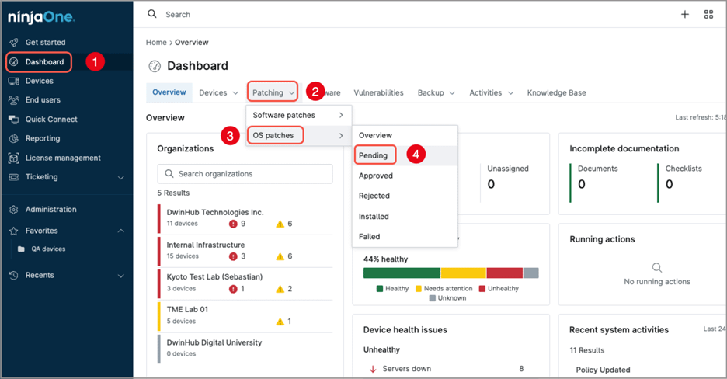Click the Get started rocket icon

click(x=14, y=43)
